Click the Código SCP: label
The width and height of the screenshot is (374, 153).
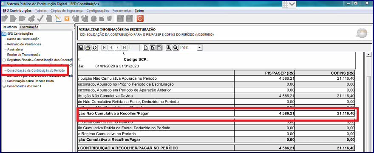[136, 59]
